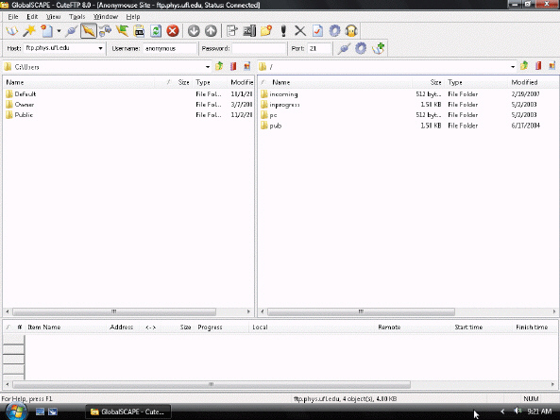Click the Port input field
560x420 pixels.
pos(319,48)
